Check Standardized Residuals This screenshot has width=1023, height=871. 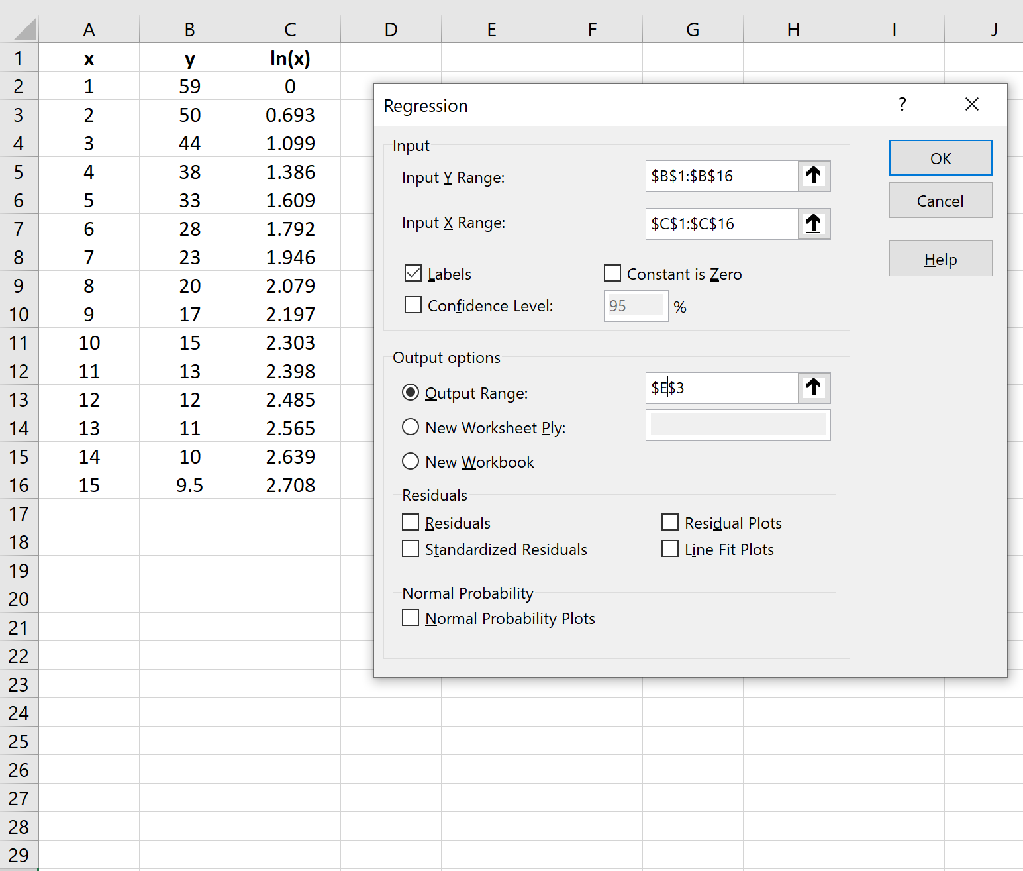point(411,548)
